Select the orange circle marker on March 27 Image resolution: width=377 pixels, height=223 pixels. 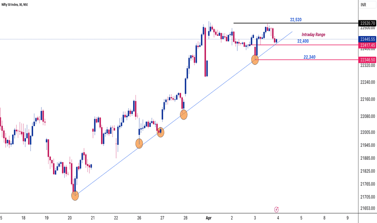click(160, 132)
